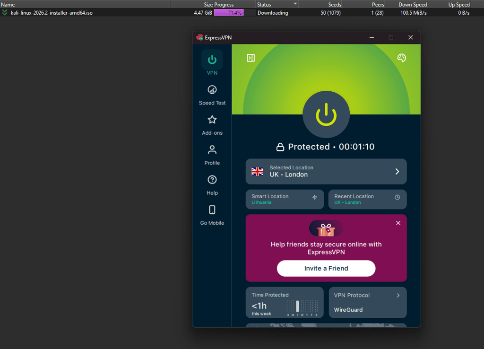Open Selected Location UK - London
This screenshot has width=484, height=349.
[x=326, y=171]
